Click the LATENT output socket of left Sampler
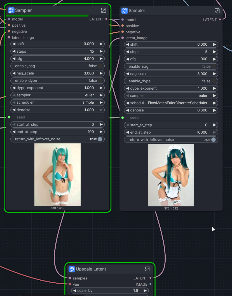This screenshot has width=232, height=296. (106, 19)
